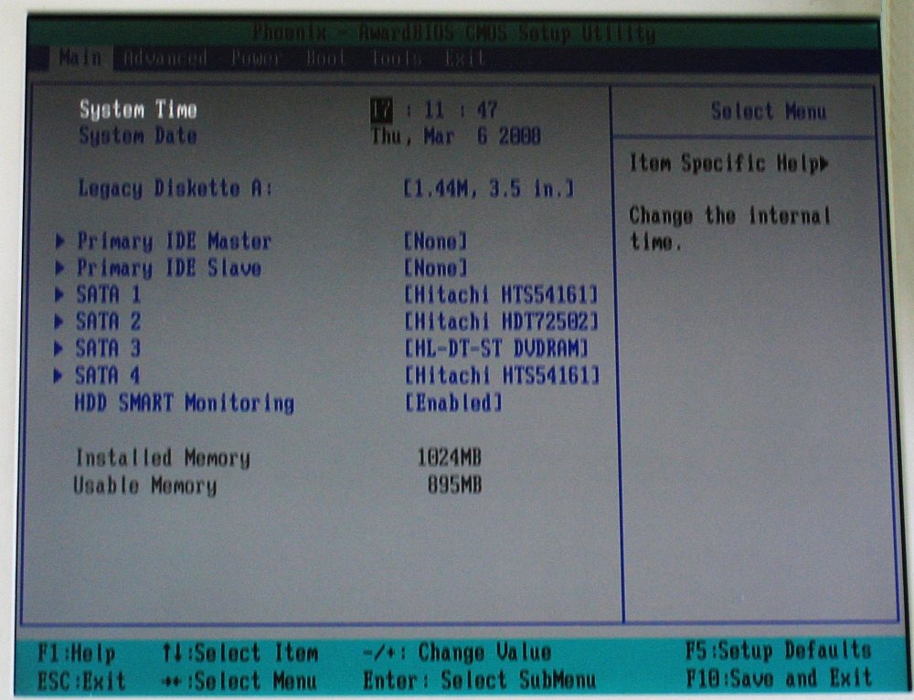Click the Select Item footer hint
The width and height of the screenshot is (914, 700).
240,652
